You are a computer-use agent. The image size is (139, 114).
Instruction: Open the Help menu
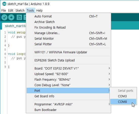tap(39, 11)
